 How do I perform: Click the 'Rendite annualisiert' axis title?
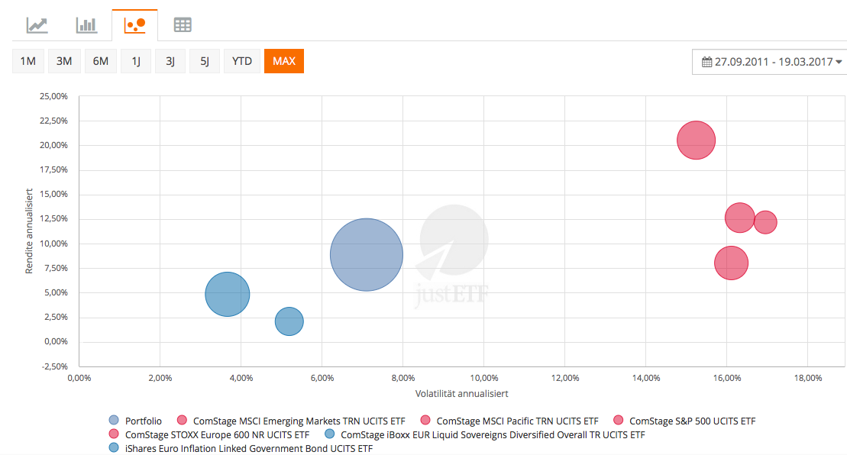point(29,231)
